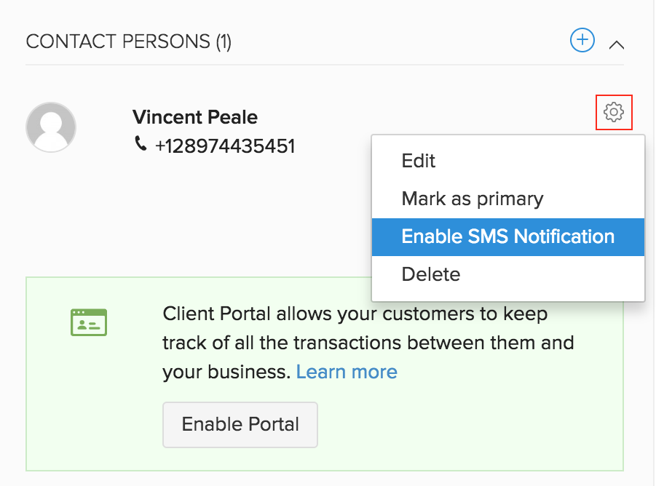Click the green Client Portal card icon
The height and width of the screenshot is (486, 656).
[x=88, y=322]
